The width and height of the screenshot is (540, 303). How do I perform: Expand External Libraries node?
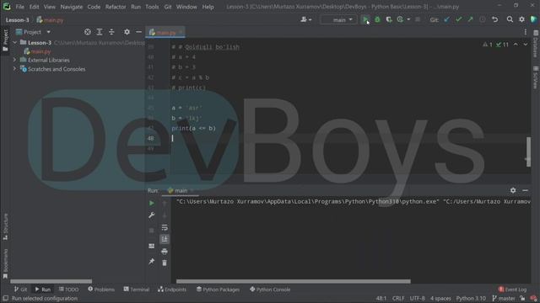pos(15,60)
